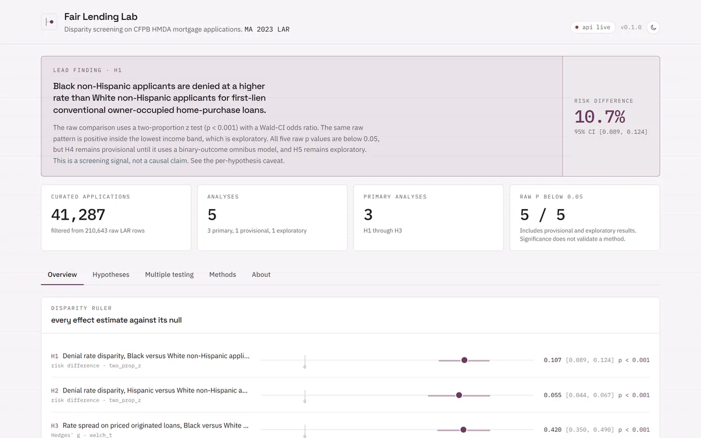Click the Disparity Ruler section heading
The height and width of the screenshot is (438, 701).
click(x=81, y=308)
